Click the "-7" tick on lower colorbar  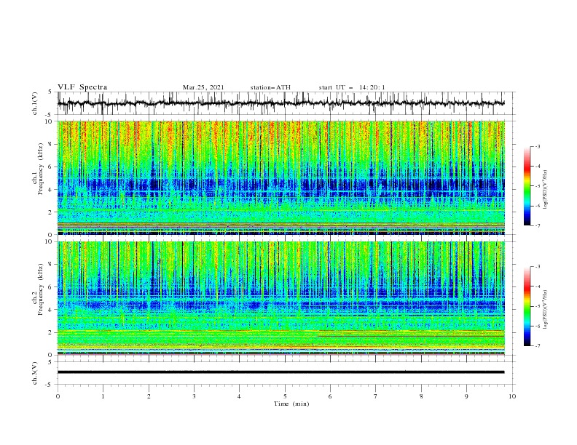click(538, 345)
